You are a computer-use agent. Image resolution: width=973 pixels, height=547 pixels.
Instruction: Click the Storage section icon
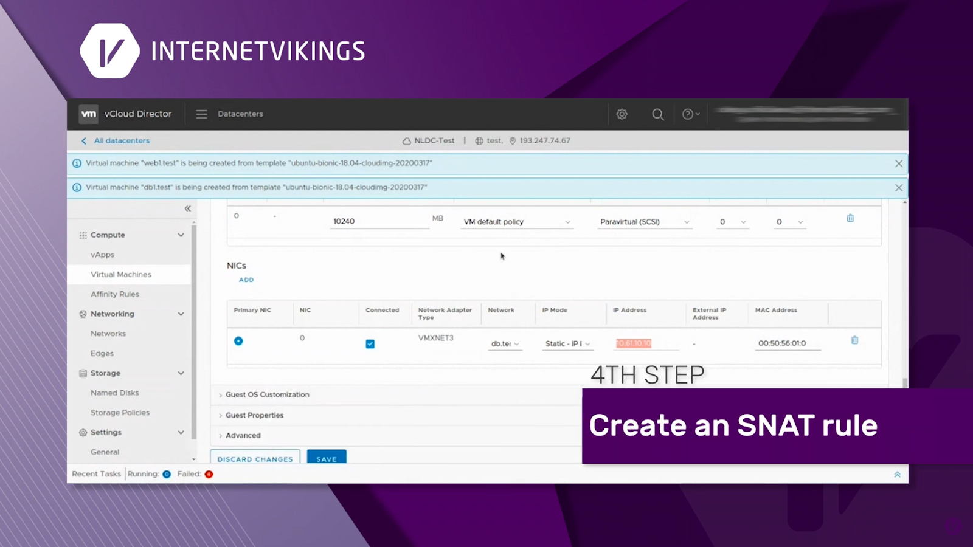point(83,373)
